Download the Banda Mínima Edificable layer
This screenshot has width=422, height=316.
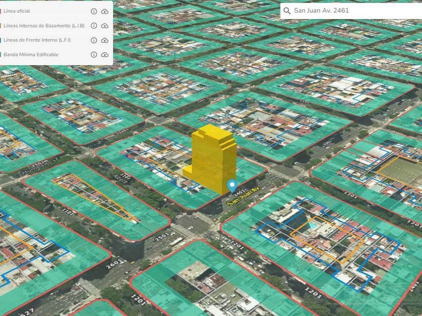104,55
